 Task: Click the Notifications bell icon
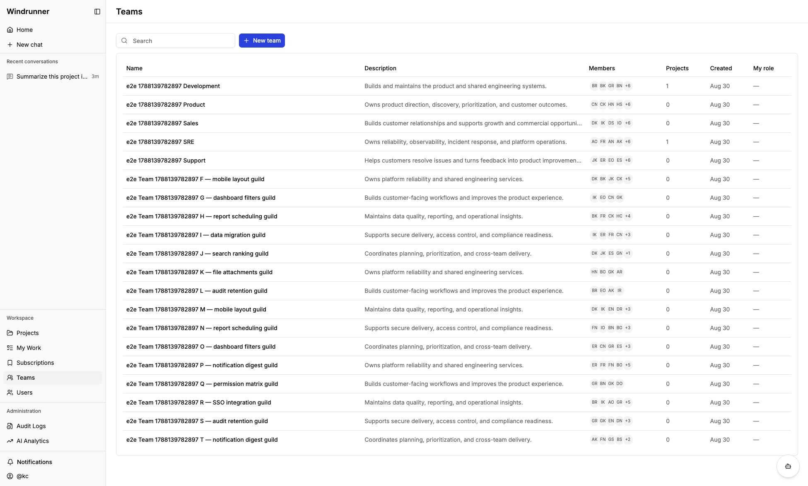[x=10, y=462]
